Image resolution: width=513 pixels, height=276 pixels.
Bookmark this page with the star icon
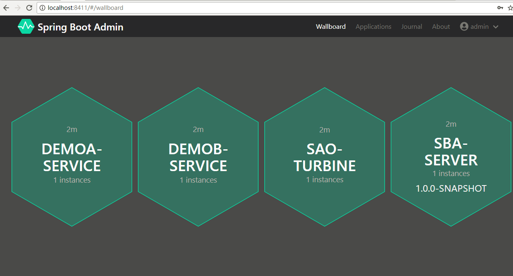510,8
